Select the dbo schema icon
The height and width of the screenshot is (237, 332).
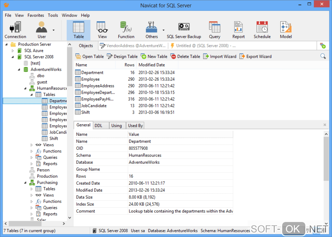point(32,76)
